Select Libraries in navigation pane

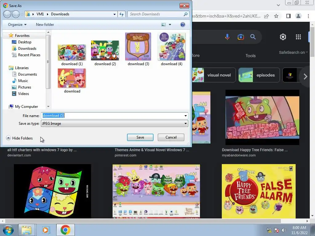click(x=22, y=68)
